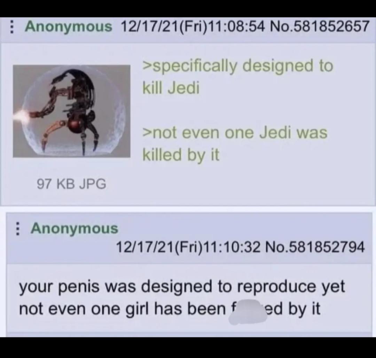Screen dimensions: 376x358
Task: Select the Anonymous name on the first post
Action: (x=69, y=26)
